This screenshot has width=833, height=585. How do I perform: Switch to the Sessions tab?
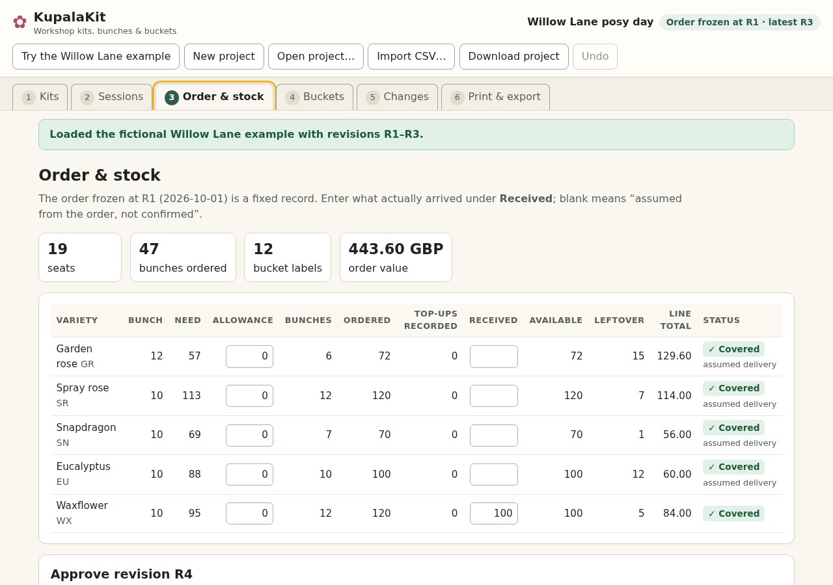tap(111, 97)
